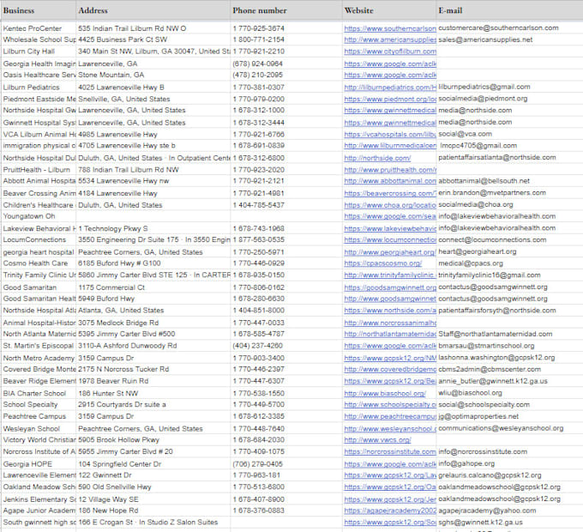Open the cpacscosmo.org website link

383,263
